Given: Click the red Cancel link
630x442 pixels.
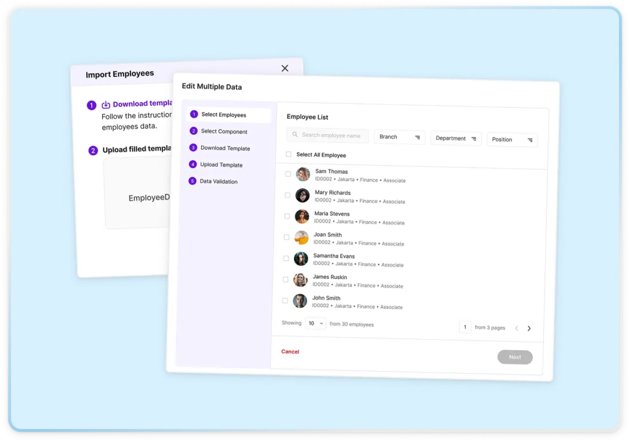Looking at the screenshot, I should click(x=290, y=352).
